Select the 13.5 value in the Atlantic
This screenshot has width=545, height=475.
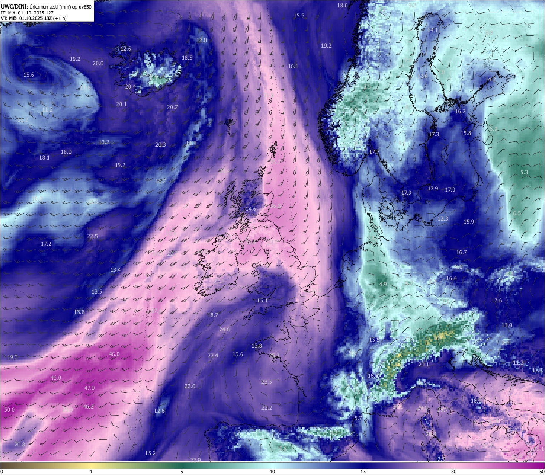(x=97, y=292)
